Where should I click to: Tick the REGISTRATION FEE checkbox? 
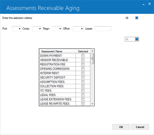83,64
